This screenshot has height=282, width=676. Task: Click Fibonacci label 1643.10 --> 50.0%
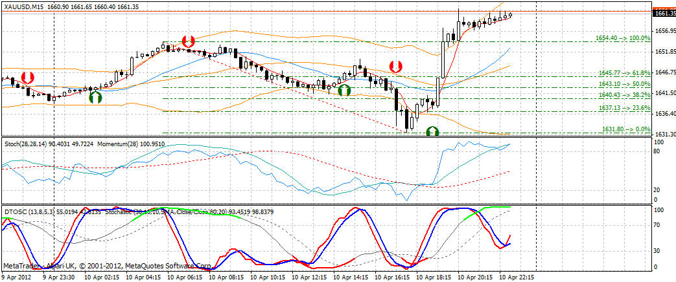pyautogui.click(x=625, y=84)
